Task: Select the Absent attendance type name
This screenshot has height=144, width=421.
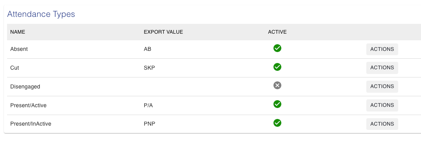Action: point(19,49)
